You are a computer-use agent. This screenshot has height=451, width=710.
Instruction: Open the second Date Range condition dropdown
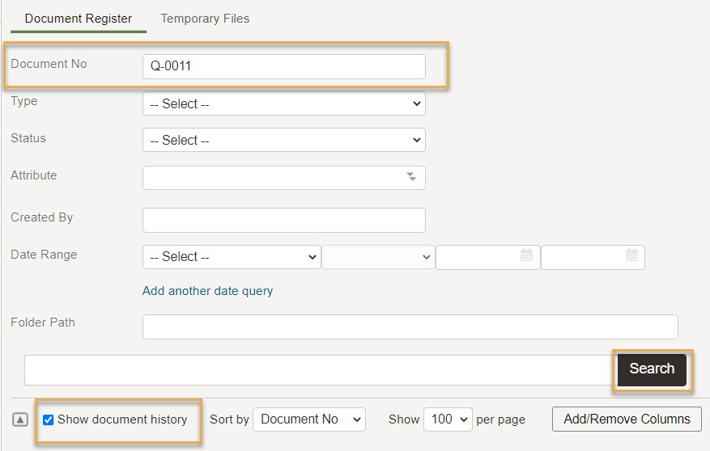[x=379, y=257]
